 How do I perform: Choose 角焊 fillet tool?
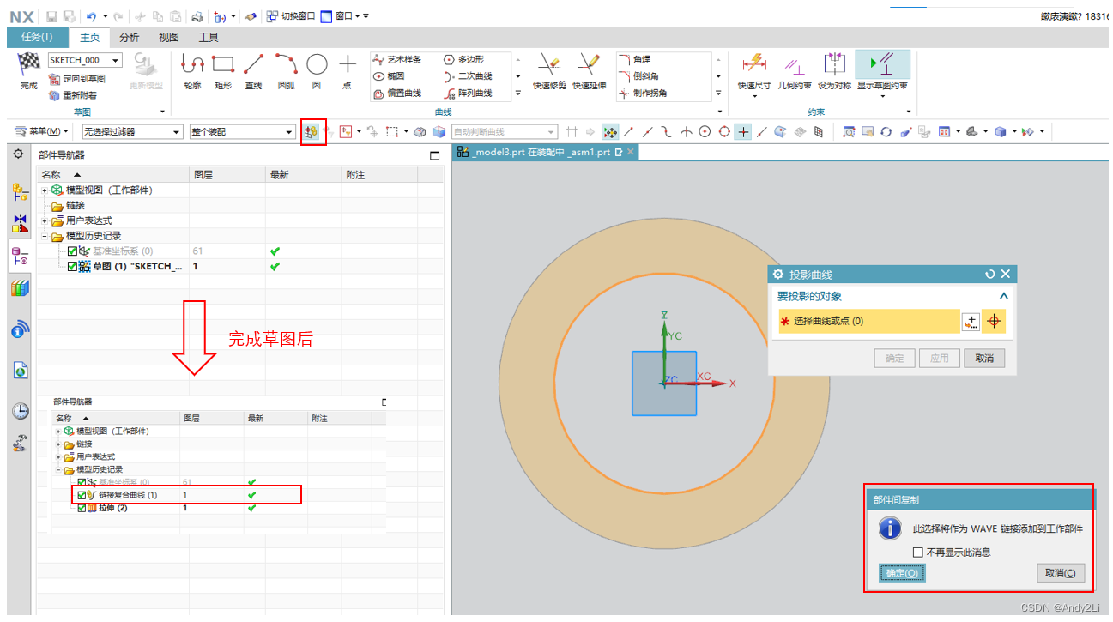(635, 59)
